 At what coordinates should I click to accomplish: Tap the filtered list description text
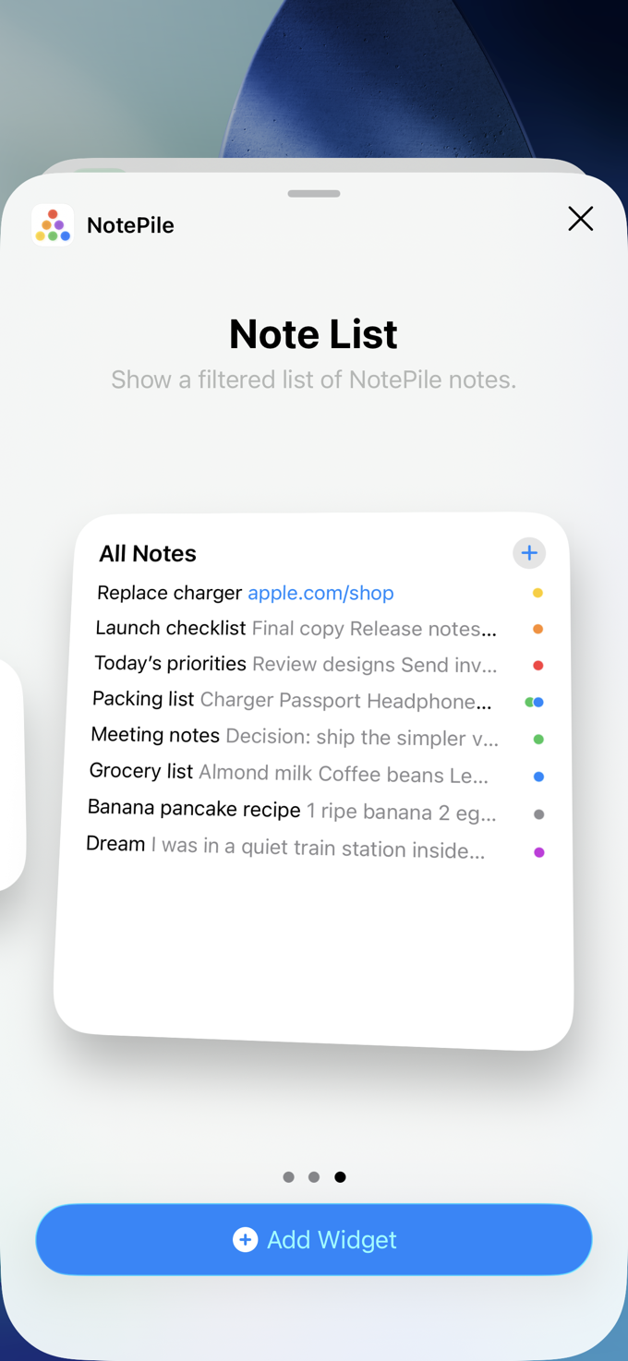click(x=314, y=379)
